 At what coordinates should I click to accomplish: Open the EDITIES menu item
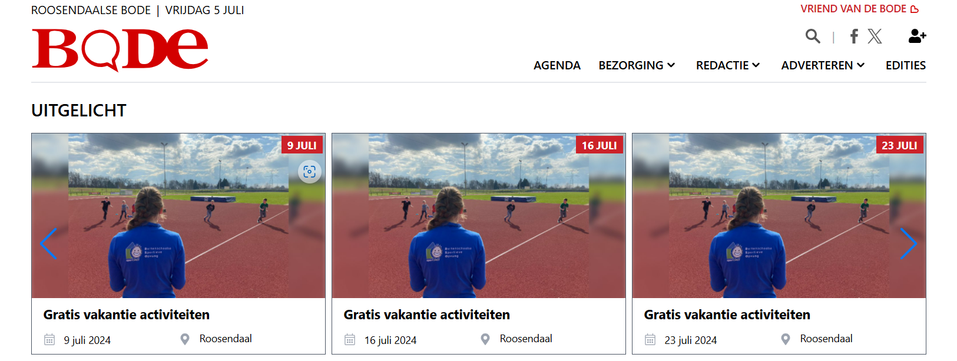(906, 65)
